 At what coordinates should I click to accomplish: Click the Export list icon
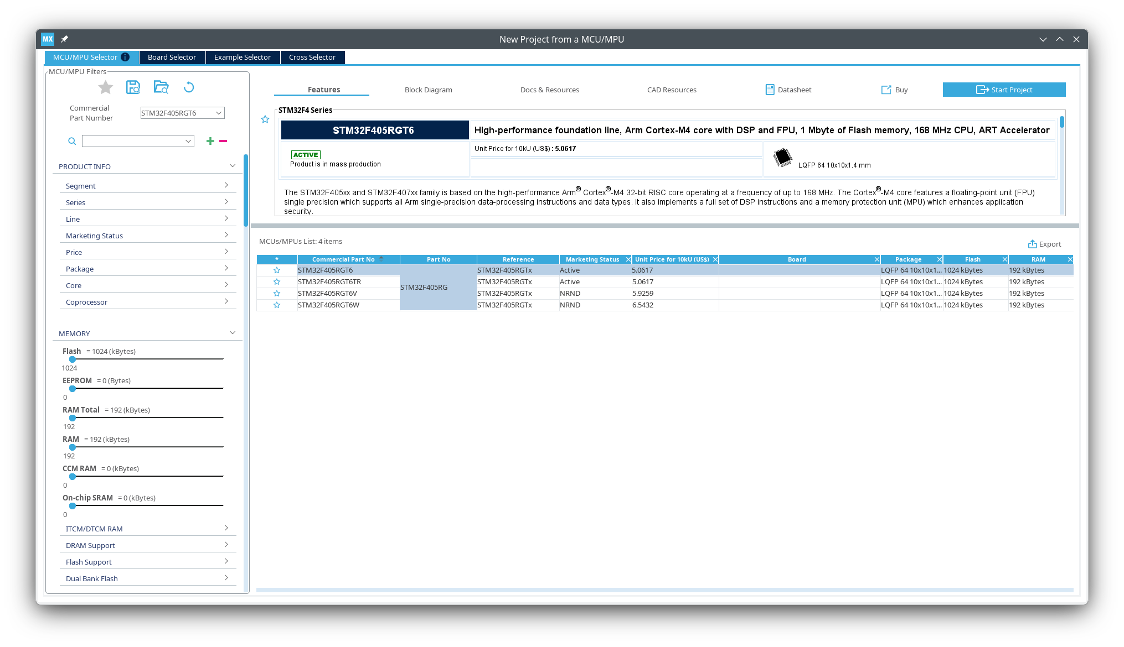click(x=1032, y=244)
